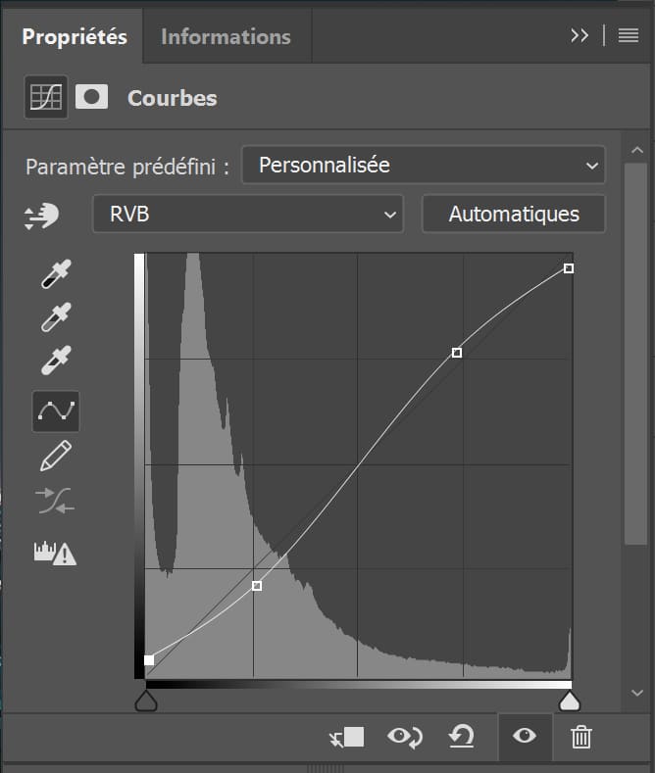This screenshot has height=773, width=655.
Task: Switch to the Informations tab
Action: 226,37
